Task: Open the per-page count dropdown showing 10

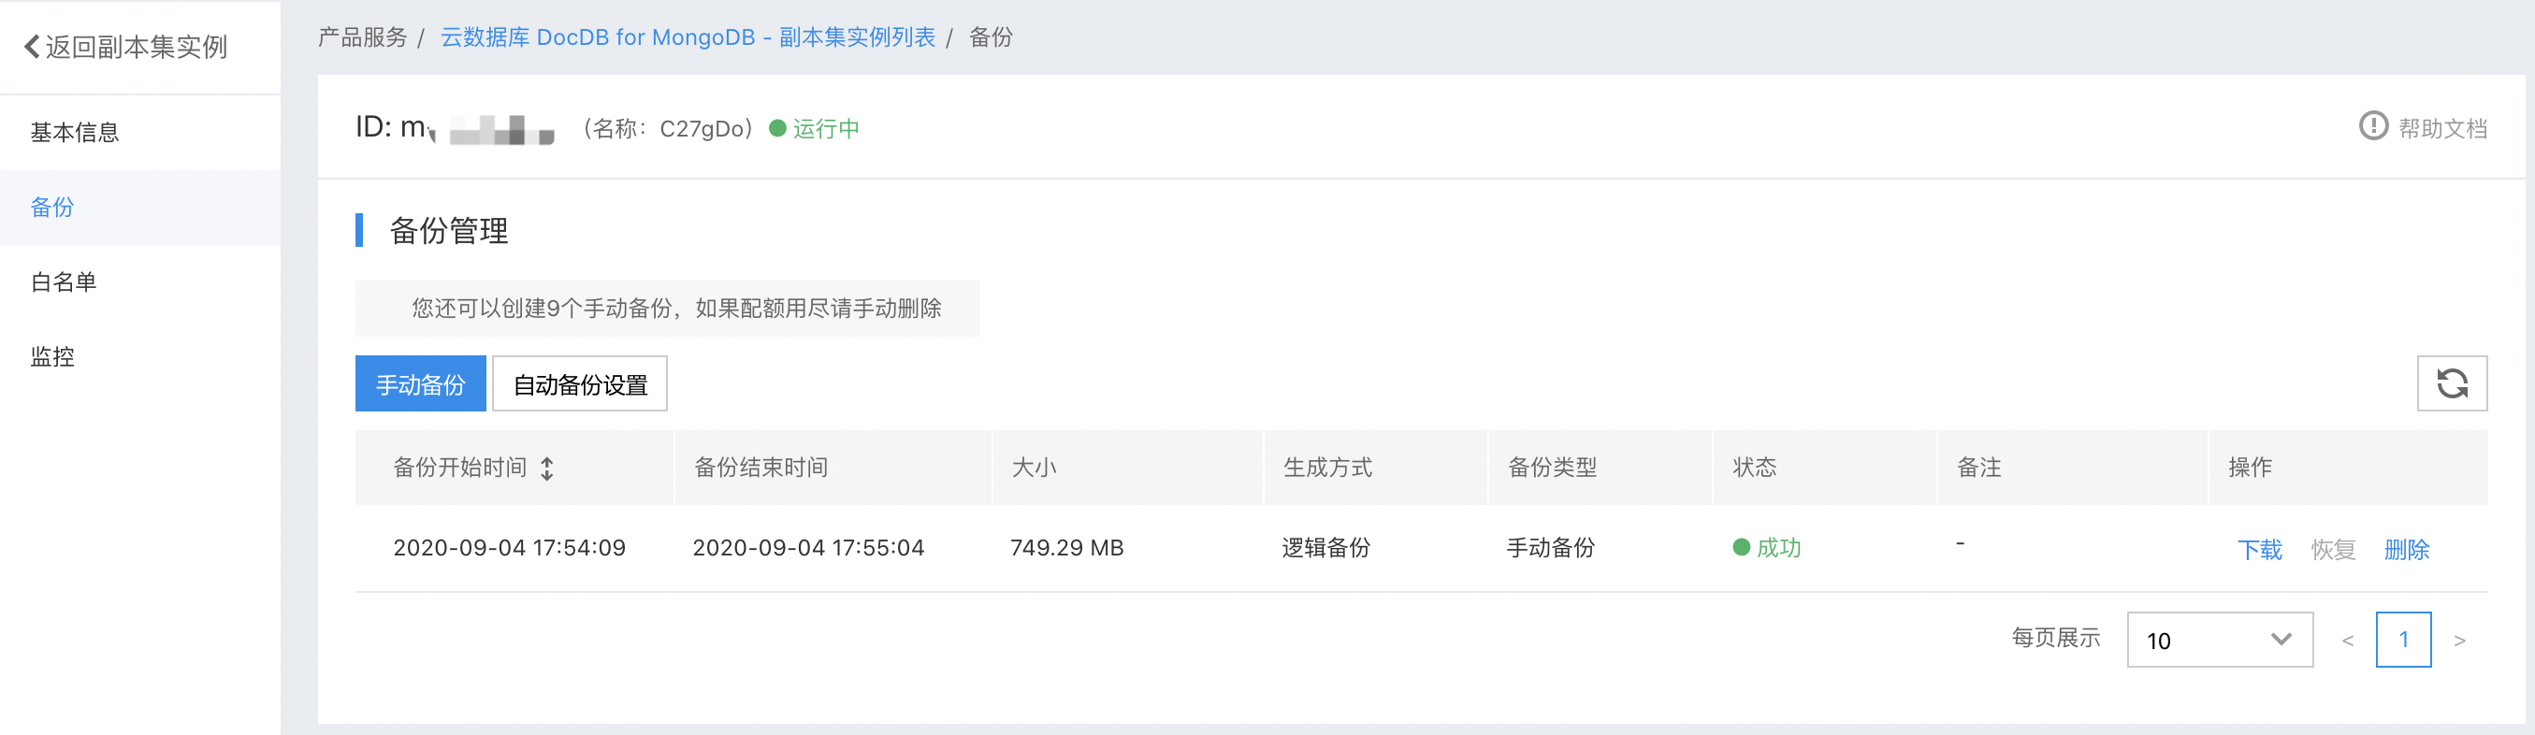Action: point(2219,640)
